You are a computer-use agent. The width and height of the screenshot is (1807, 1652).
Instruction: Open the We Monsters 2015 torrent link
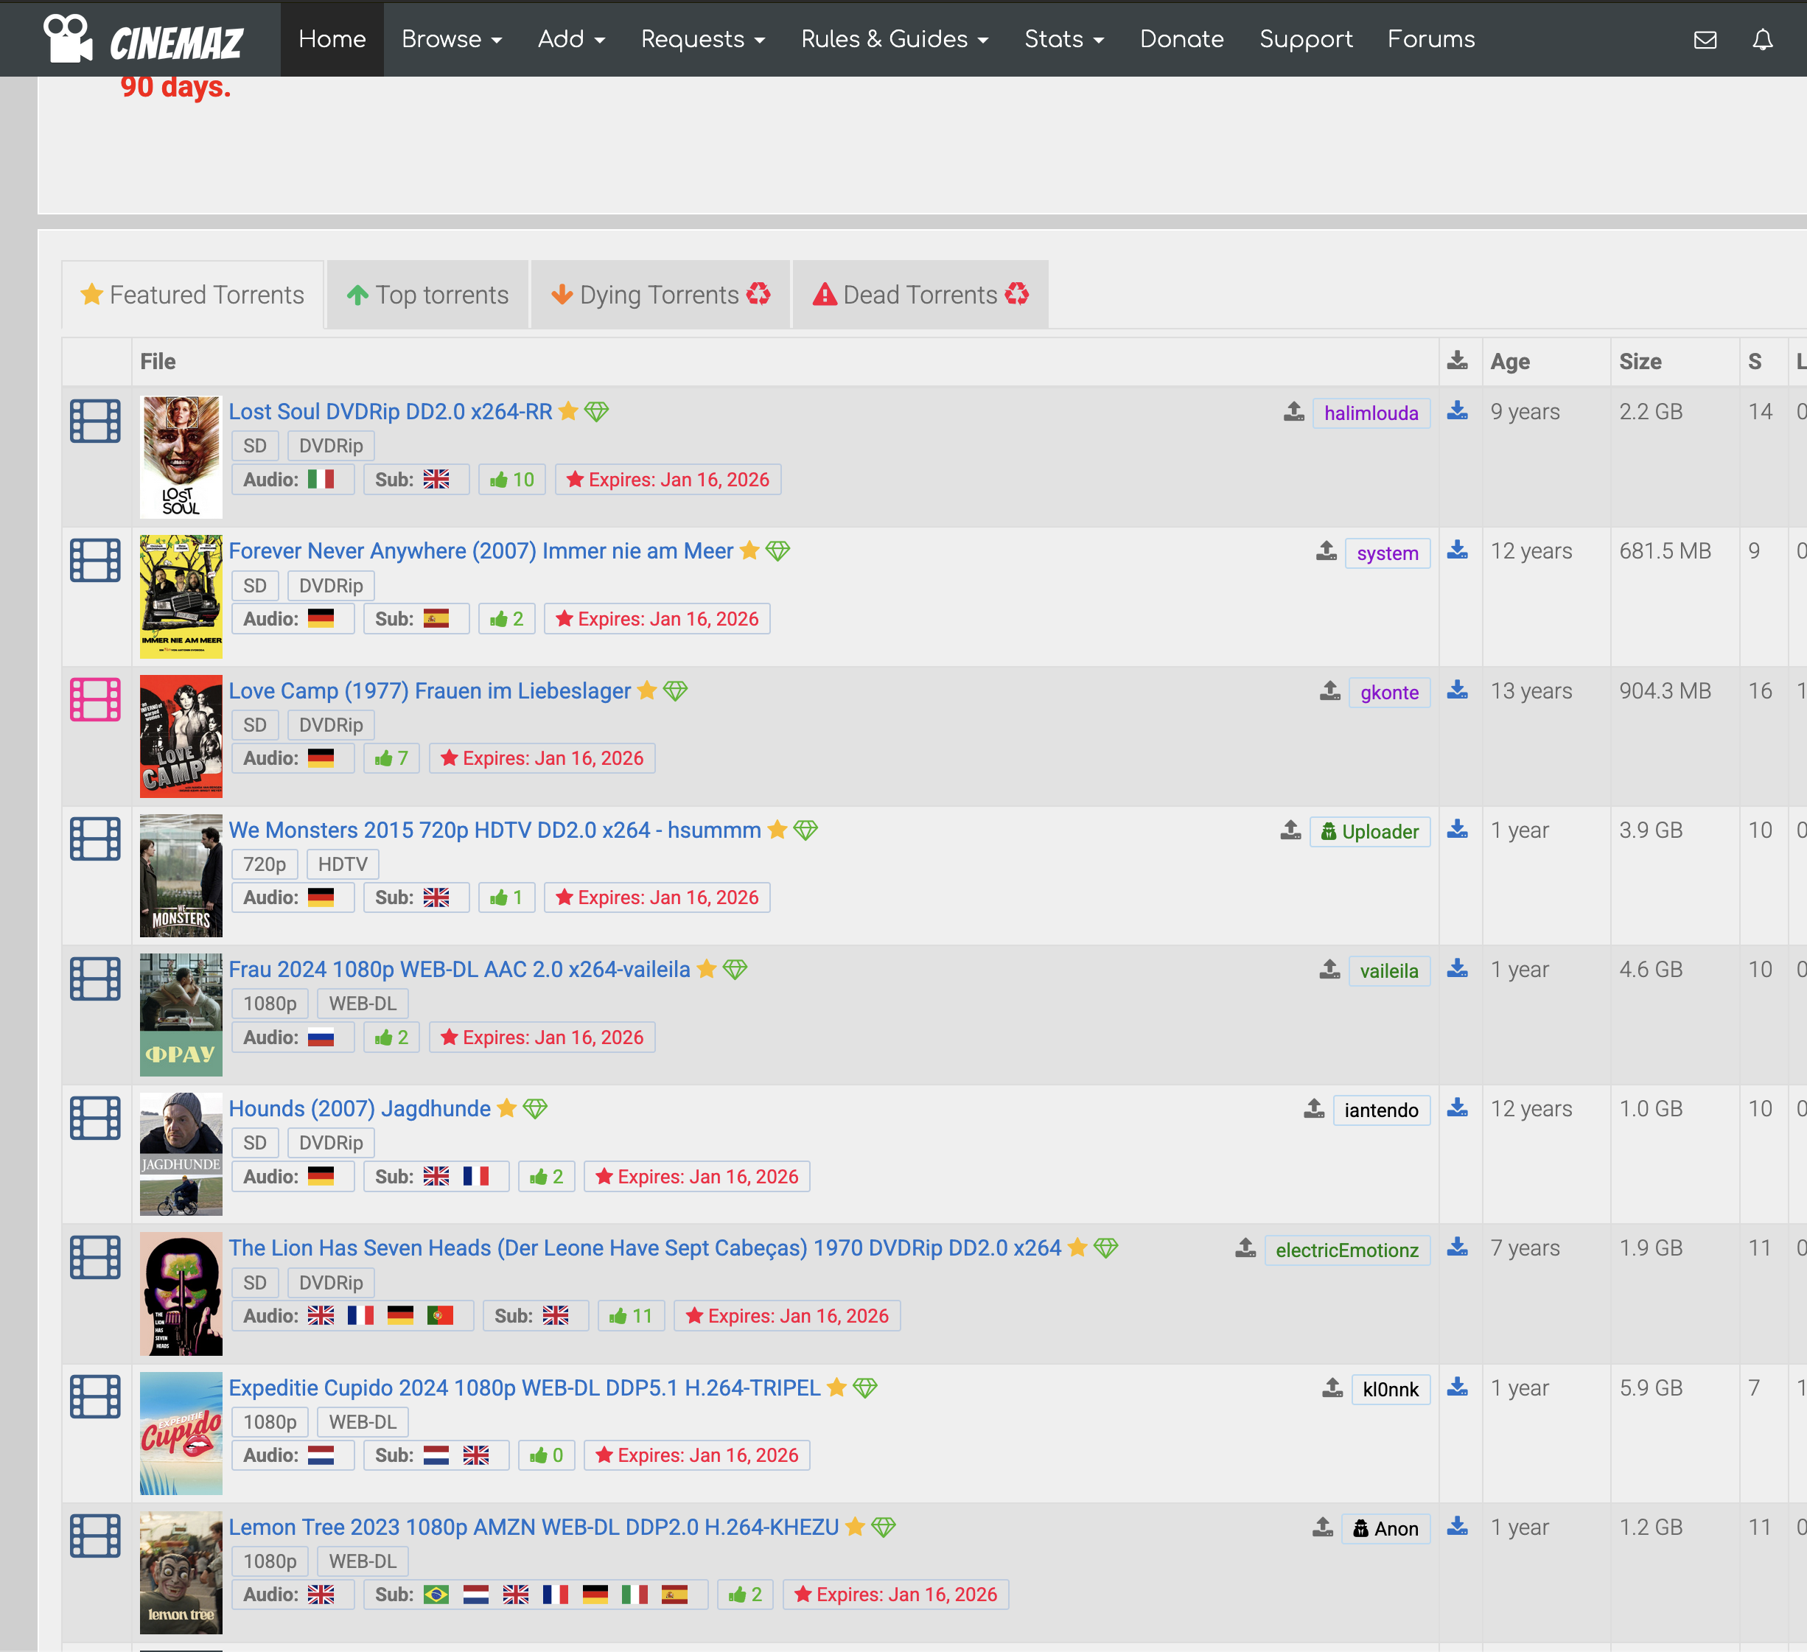coord(494,830)
